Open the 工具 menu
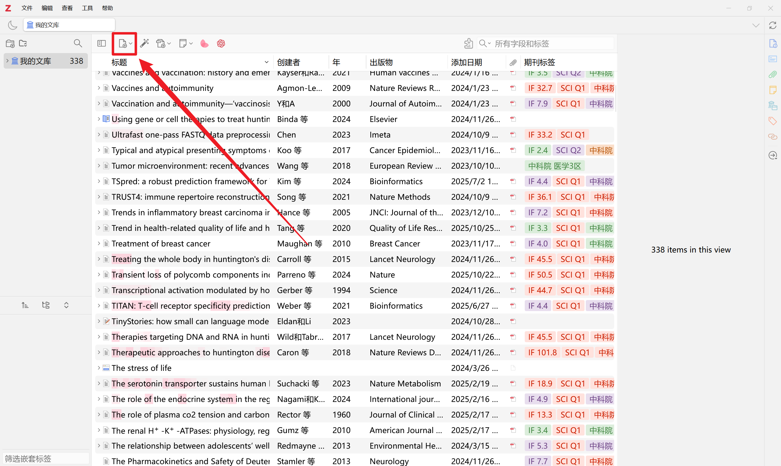 point(87,8)
